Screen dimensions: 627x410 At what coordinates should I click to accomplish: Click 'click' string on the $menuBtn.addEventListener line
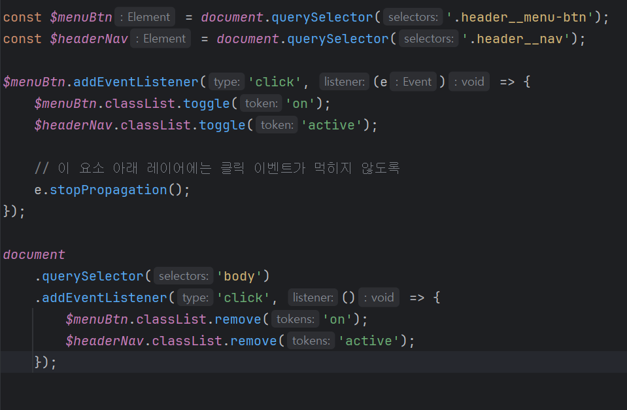tap(275, 82)
